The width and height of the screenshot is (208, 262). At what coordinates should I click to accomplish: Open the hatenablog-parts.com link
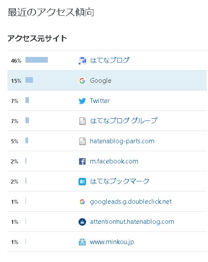click(122, 141)
